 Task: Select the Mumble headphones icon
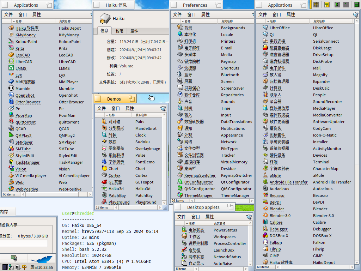click(11, 88)
